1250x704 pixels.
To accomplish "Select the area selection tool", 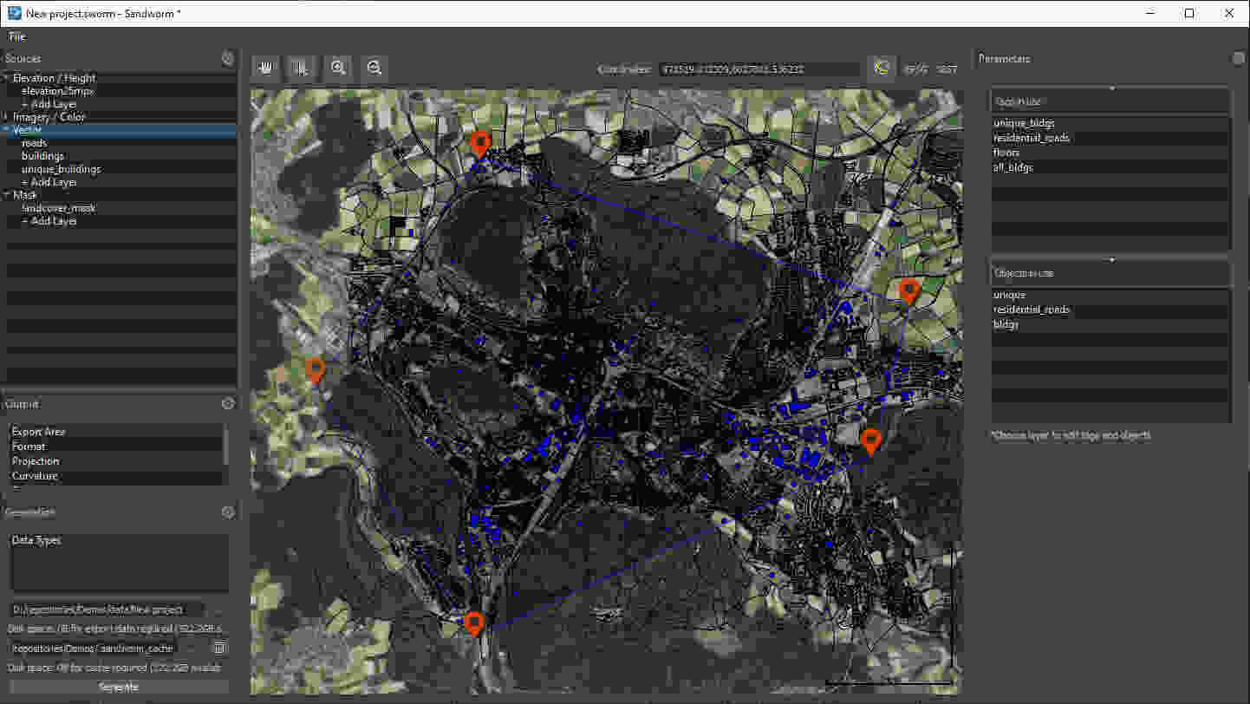I will click(302, 68).
